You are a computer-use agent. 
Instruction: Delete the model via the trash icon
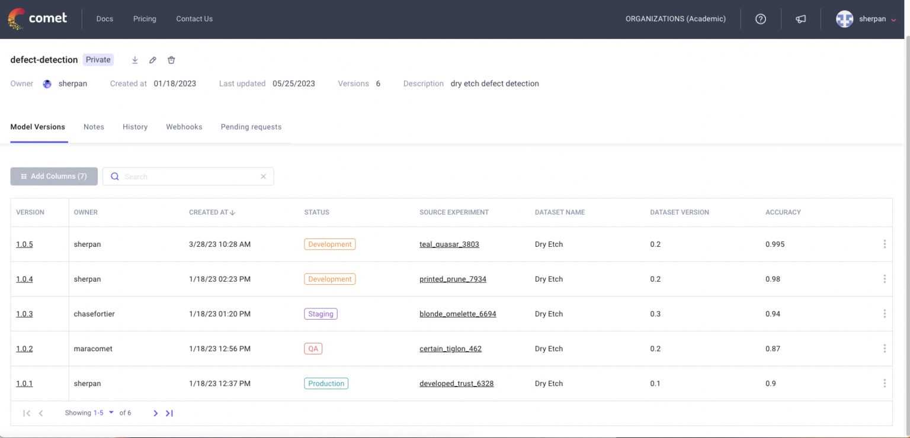tap(171, 60)
